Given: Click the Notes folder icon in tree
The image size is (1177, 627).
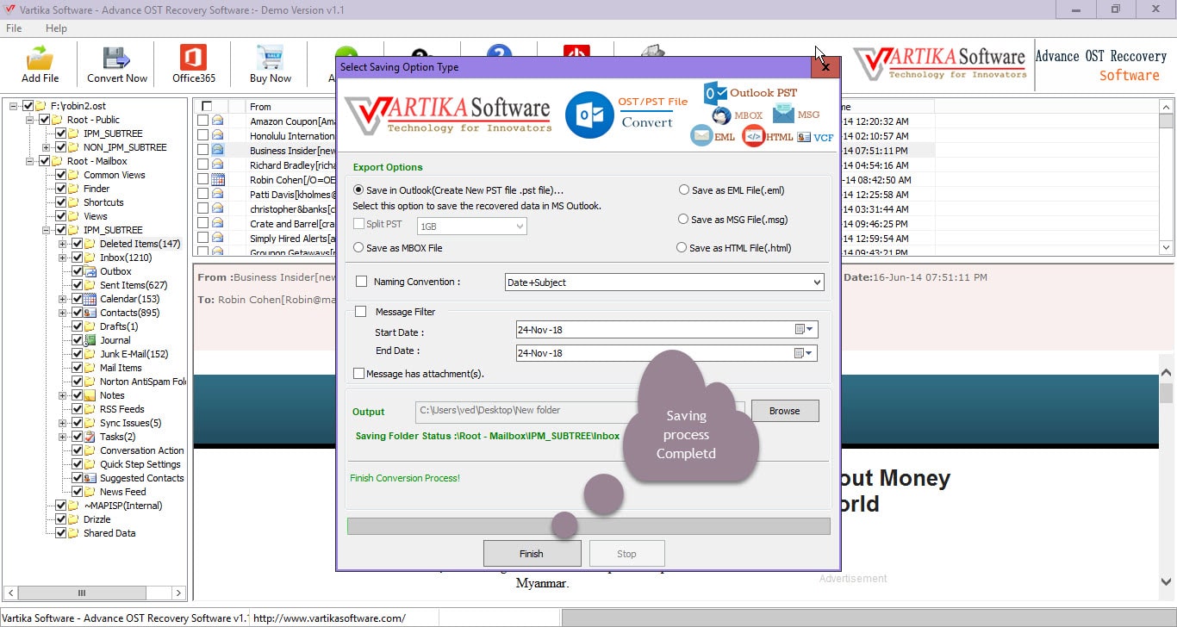Looking at the screenshot, I should click(90, 395).
